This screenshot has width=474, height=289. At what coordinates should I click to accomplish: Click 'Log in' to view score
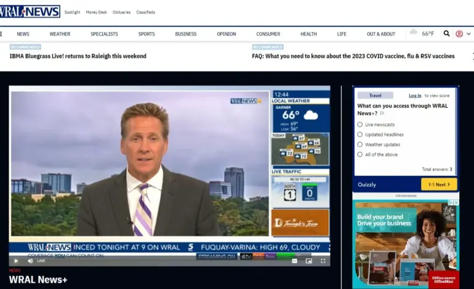415,95
